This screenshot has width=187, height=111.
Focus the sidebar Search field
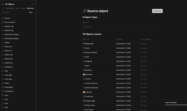14,12
